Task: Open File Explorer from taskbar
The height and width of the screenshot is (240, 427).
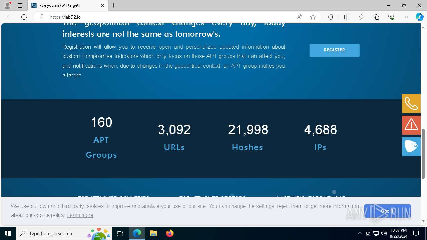Action: (153, 233)
